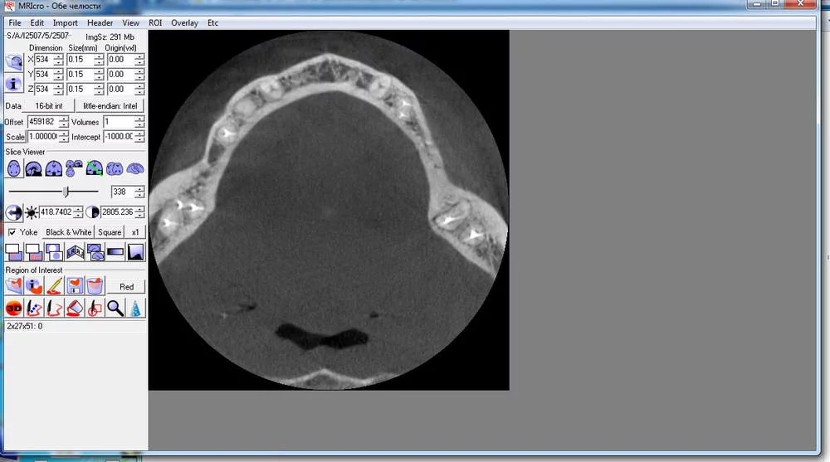The height and width of the screenshot is (462, 830).
Task: Open image file icon beside X dimension
Action: pos(14,62)
